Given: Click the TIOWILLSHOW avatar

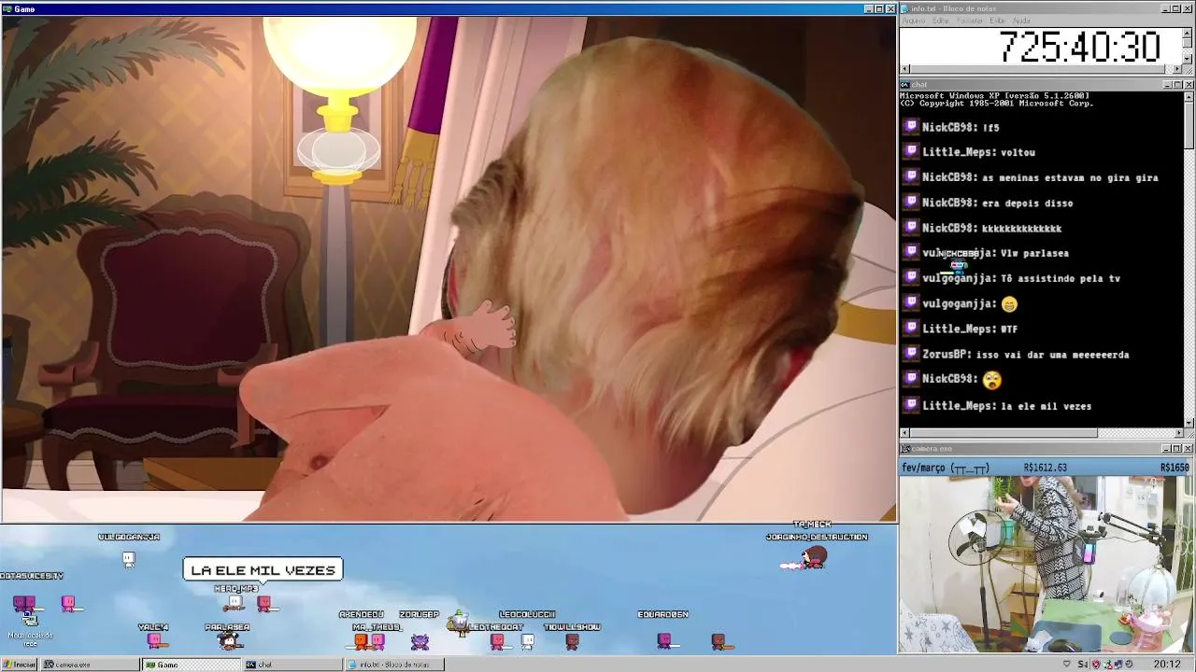Looking at the screenshot, I should click(x=572, y=641).
